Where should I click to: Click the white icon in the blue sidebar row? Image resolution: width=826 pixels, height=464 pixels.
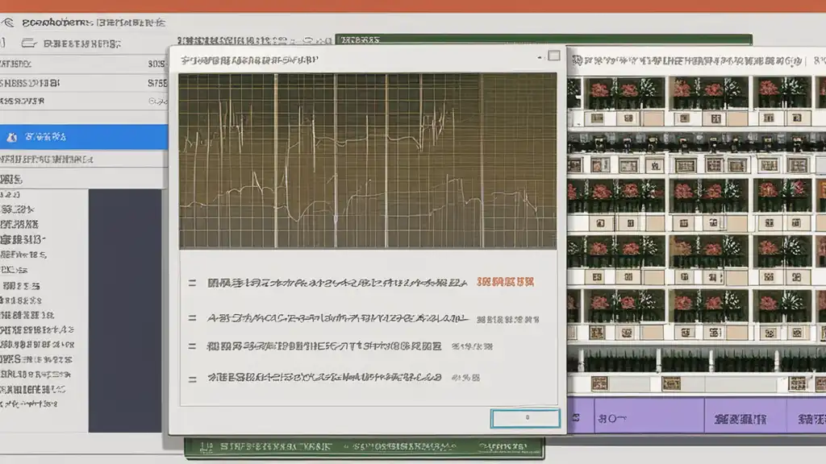[11, 137]
